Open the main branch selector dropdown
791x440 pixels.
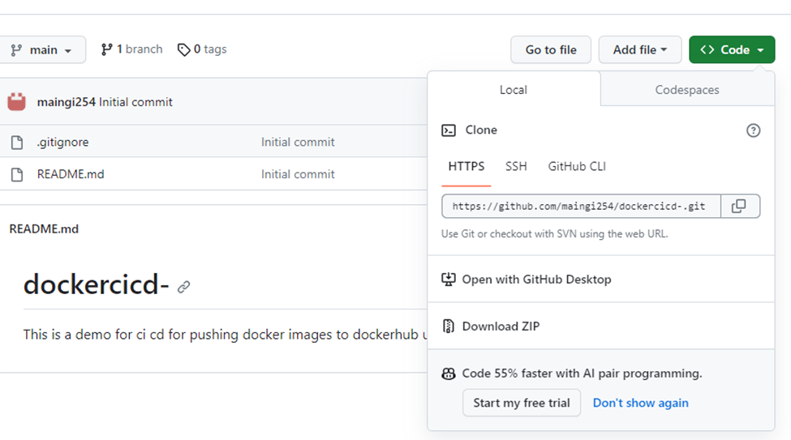pyautogui.click(x=42, y=50)
